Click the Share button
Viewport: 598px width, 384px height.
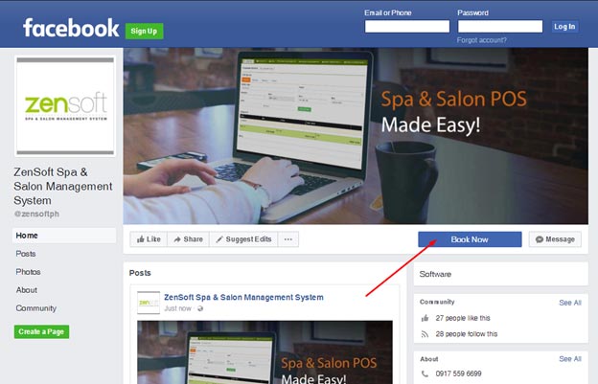(188, 239)
